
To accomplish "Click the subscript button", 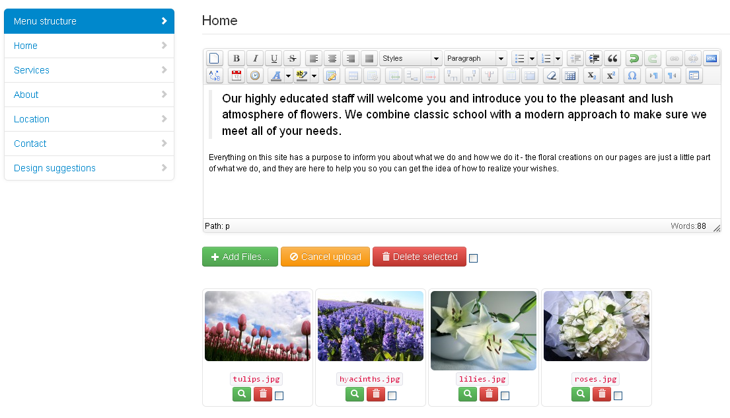I will pyautogui.click(x=593, y=75).
